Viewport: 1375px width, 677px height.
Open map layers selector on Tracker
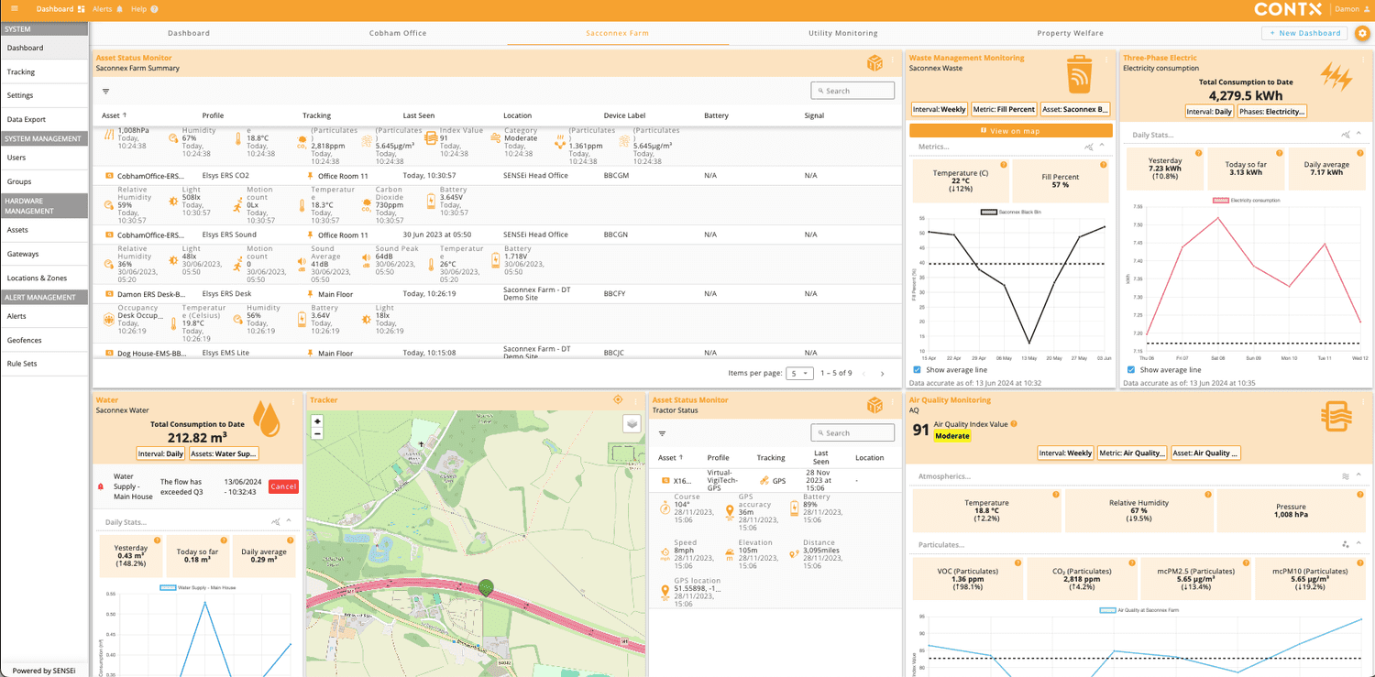[x=632, y=423]
